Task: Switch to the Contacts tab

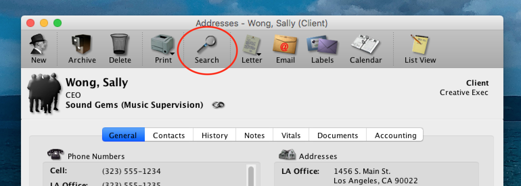Action: [169, 135]
